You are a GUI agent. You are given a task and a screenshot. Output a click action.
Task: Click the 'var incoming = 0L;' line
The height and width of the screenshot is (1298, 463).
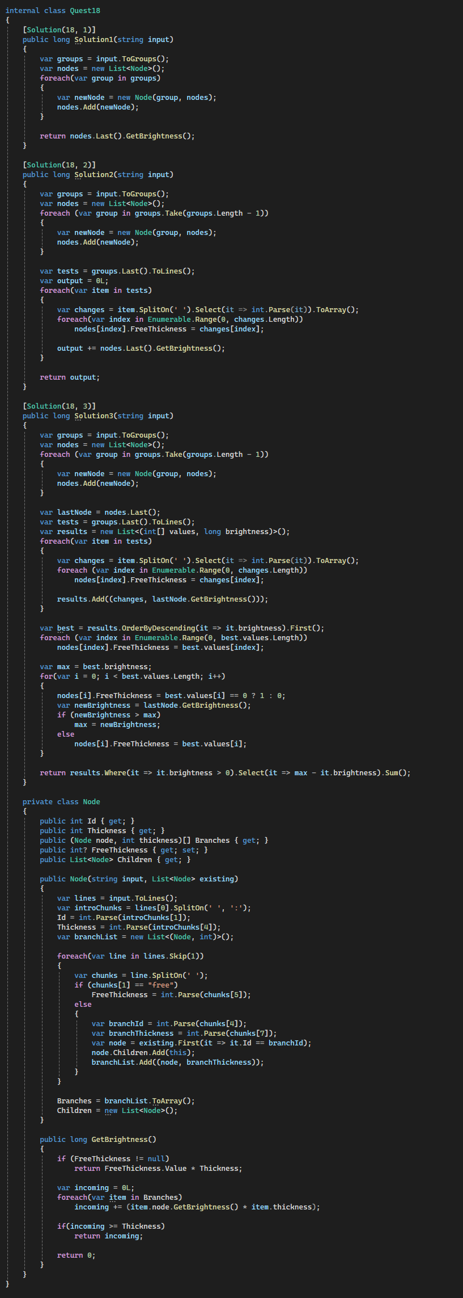(x=96, y=1187)
